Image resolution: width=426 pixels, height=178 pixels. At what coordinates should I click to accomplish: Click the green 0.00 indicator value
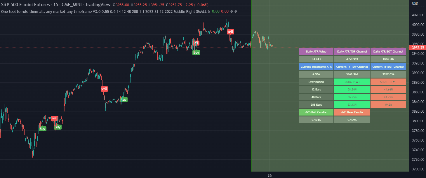pos(216,12)
